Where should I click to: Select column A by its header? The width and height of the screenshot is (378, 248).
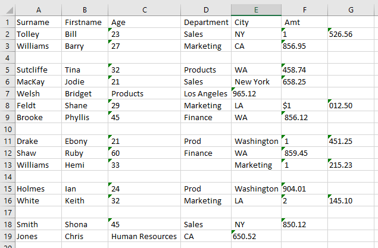(38, 10)
